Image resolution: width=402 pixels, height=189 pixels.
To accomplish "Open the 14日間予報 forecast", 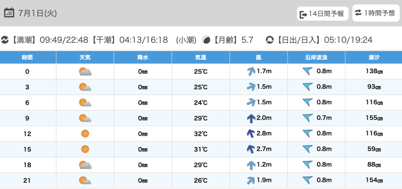I will pos(322,14).
